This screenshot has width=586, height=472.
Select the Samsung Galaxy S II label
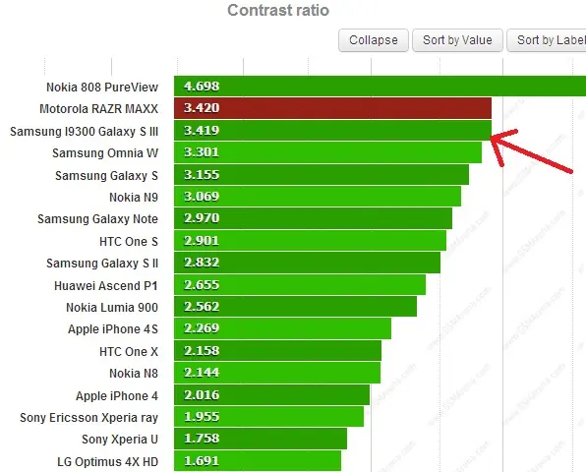click(x=102, y=264)
